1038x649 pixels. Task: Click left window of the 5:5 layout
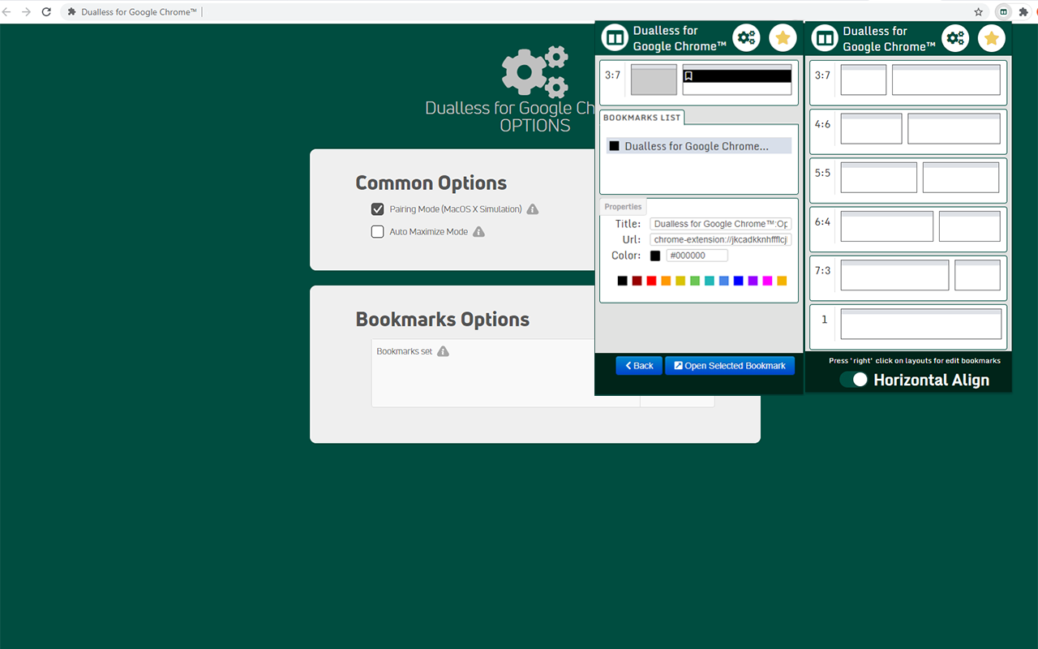coord(879,178)
